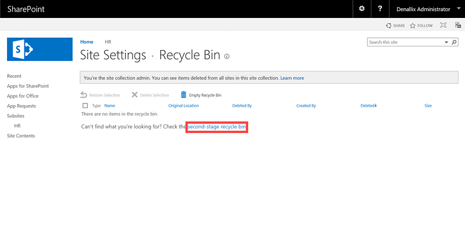Open Site Contents in sidebar
The width and height of the screenshot is (465, 226).
pyautogui.click(x=21, y=136)
